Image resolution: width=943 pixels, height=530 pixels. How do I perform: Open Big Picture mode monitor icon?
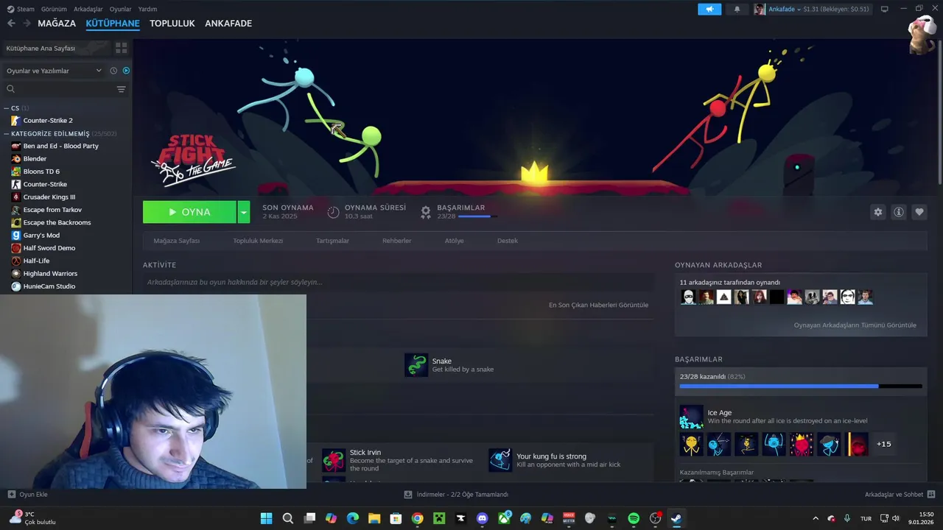(x=885, y=9)
